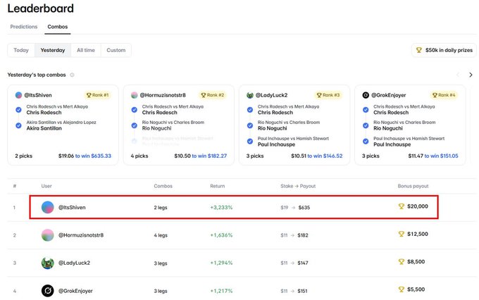Click the Rio Noguchi check mark in @Hormuzisnotstr8's card
The width and height of the screenshot is (479, 300).
134,125
